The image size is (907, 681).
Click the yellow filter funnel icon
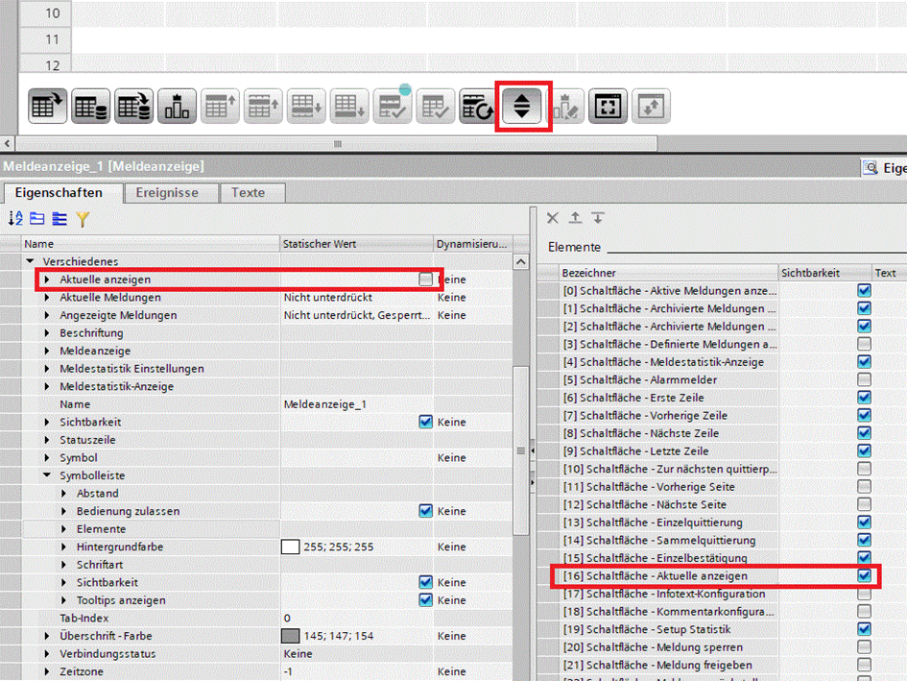(83, 219)
